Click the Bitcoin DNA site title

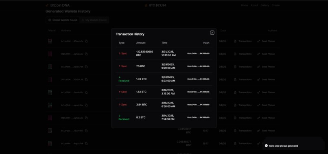click(x=60, y=5)
